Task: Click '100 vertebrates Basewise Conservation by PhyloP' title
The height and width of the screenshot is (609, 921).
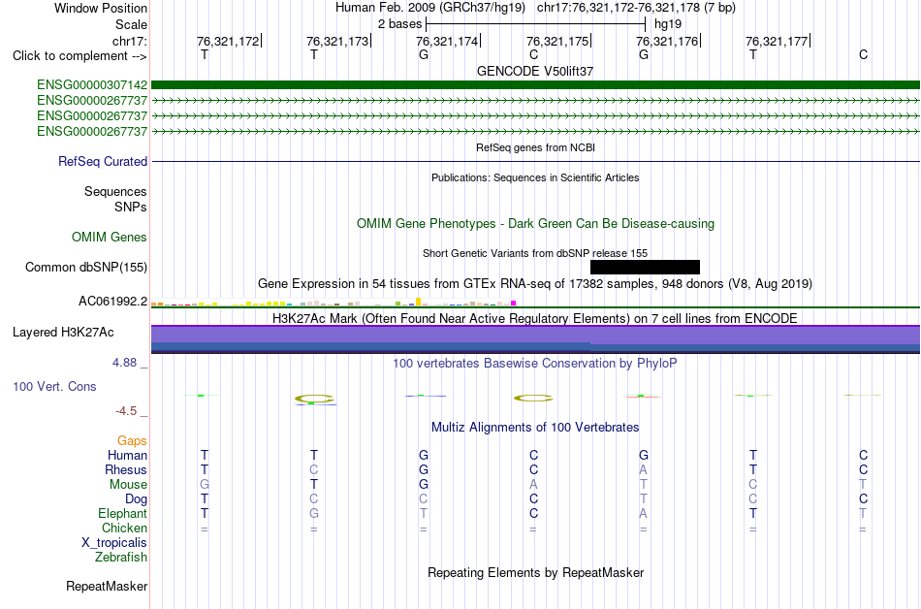Action: pyautogui.click(x=535, y=363)
